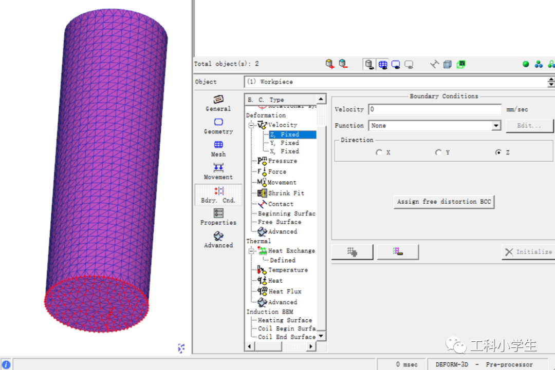
Task: Toggle the blue mesh display icon
Action: coord(383,64)
